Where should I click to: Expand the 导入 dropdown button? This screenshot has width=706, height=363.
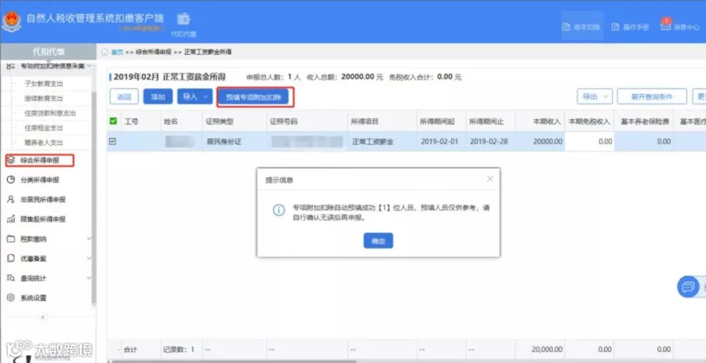(x=195, y=96)
